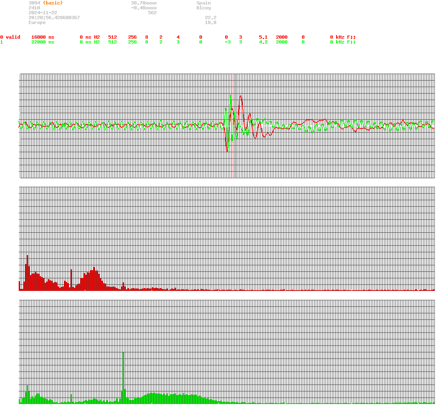Screen dimensions: 445x413
Task: Select the 10.0 header value
Action: point(211,22)
